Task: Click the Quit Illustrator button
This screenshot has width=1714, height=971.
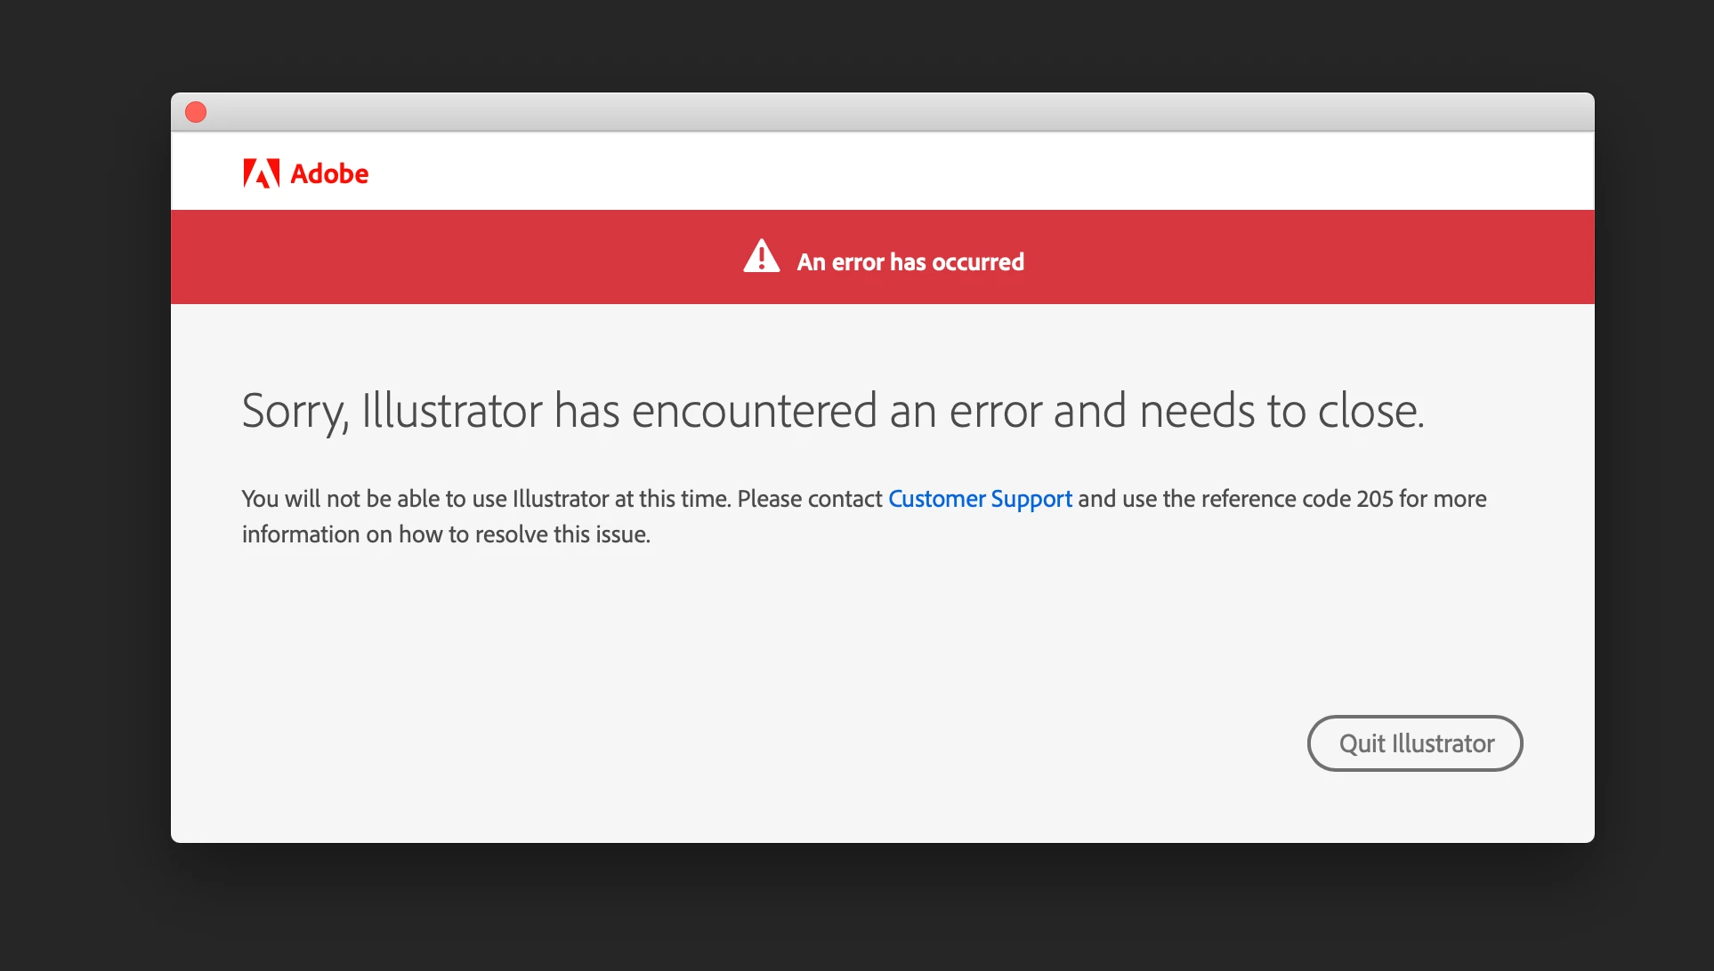Action: pyautogui.click(x=1414, y=743)
